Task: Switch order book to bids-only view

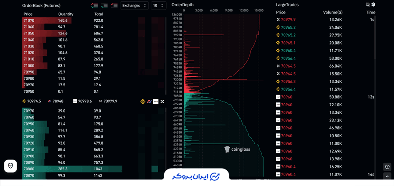Action: pos(104,6)
